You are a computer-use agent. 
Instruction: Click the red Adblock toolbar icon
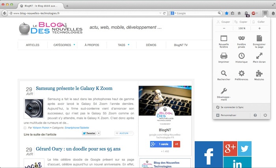253,13
